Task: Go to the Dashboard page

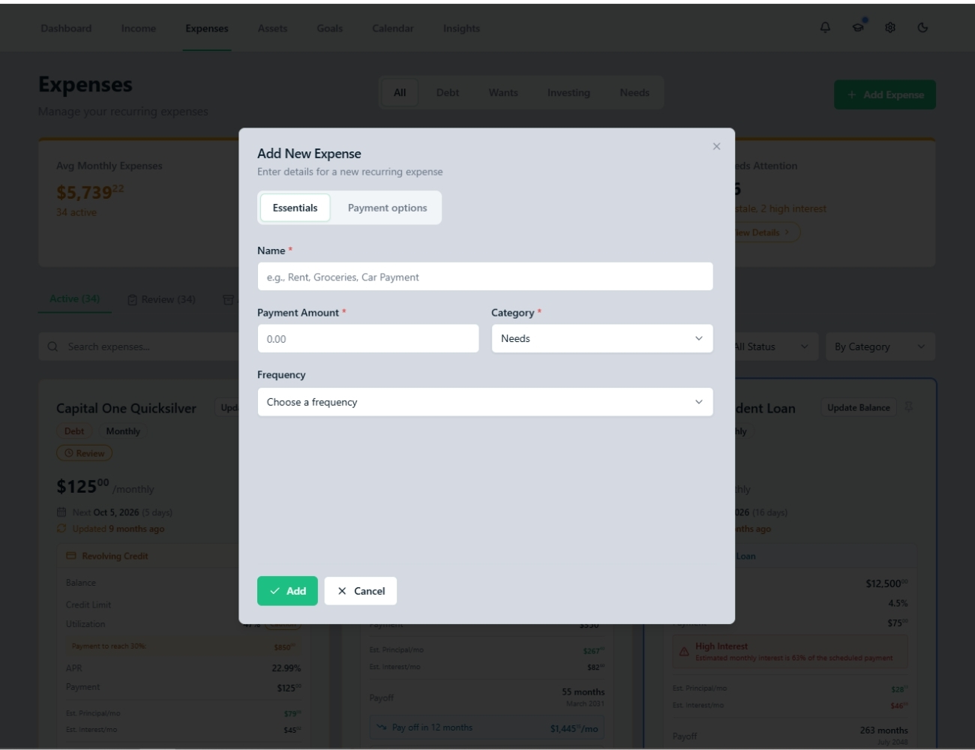Action: coord(66,28)
